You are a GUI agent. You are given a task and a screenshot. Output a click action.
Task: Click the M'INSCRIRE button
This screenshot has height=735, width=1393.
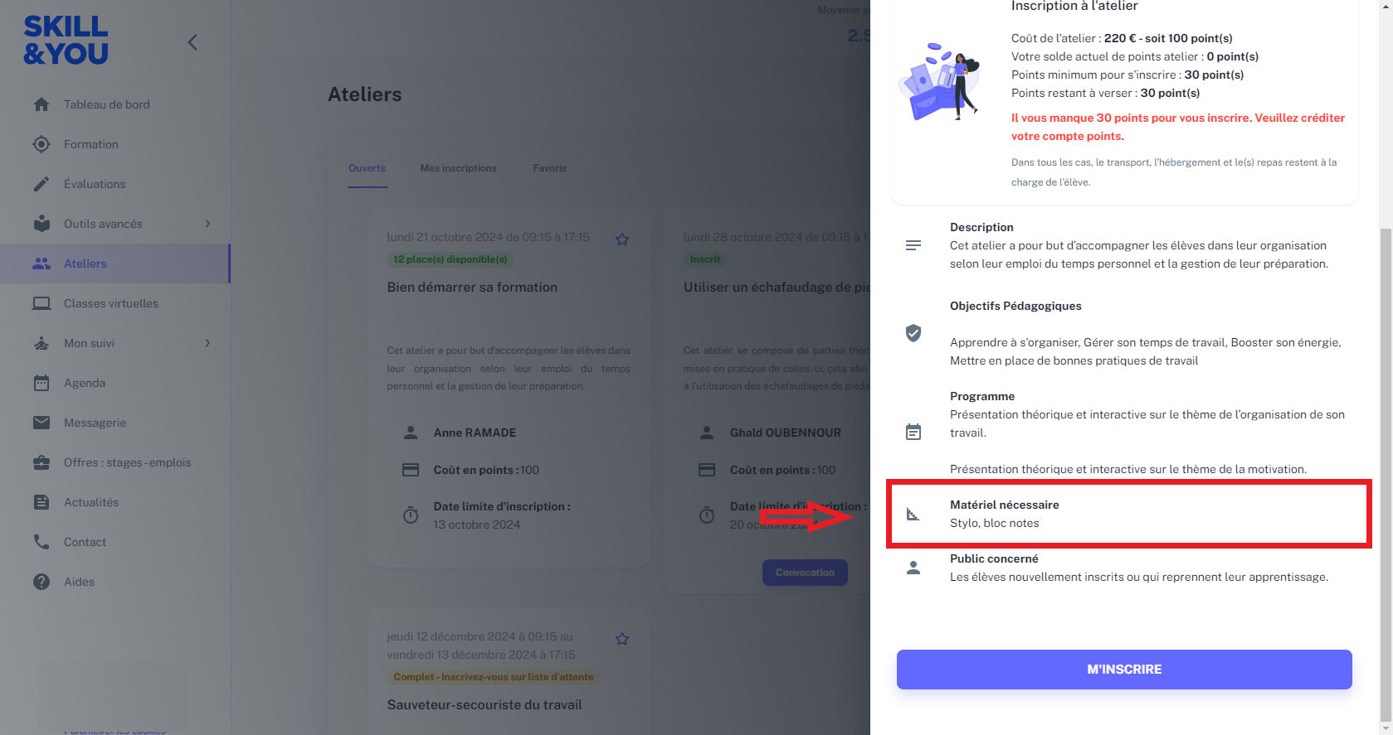1124,670
